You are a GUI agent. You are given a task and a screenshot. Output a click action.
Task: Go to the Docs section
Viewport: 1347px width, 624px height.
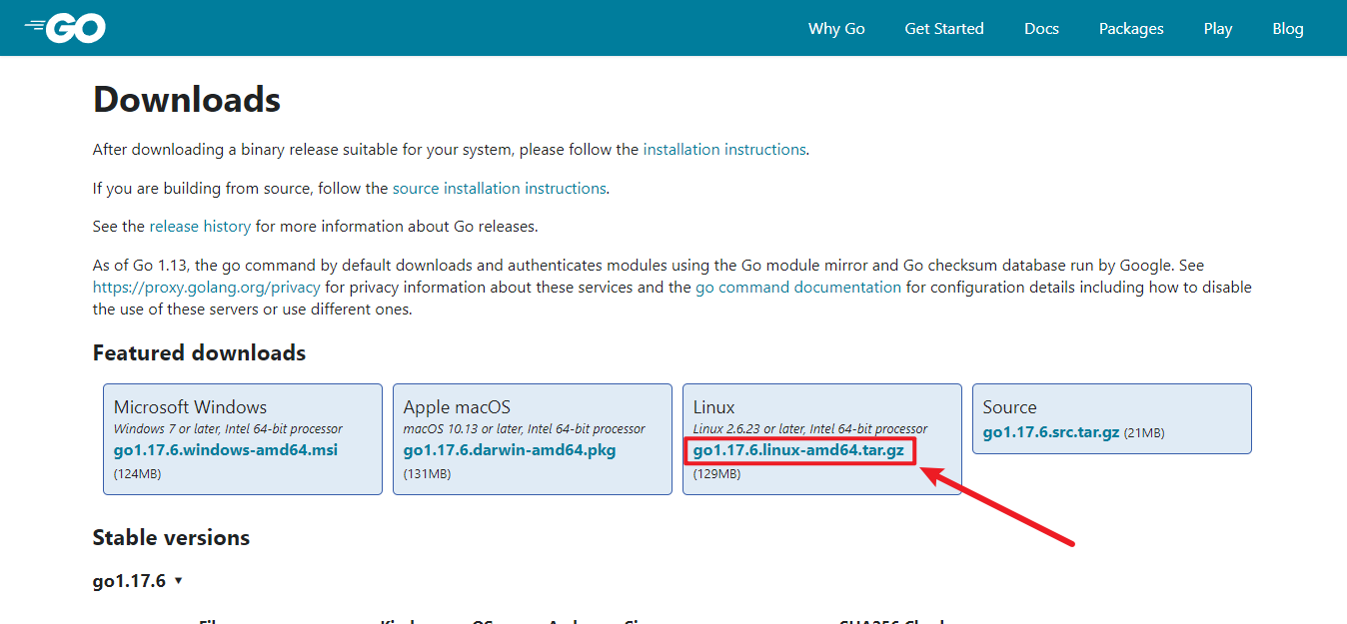click(1041, 28)
